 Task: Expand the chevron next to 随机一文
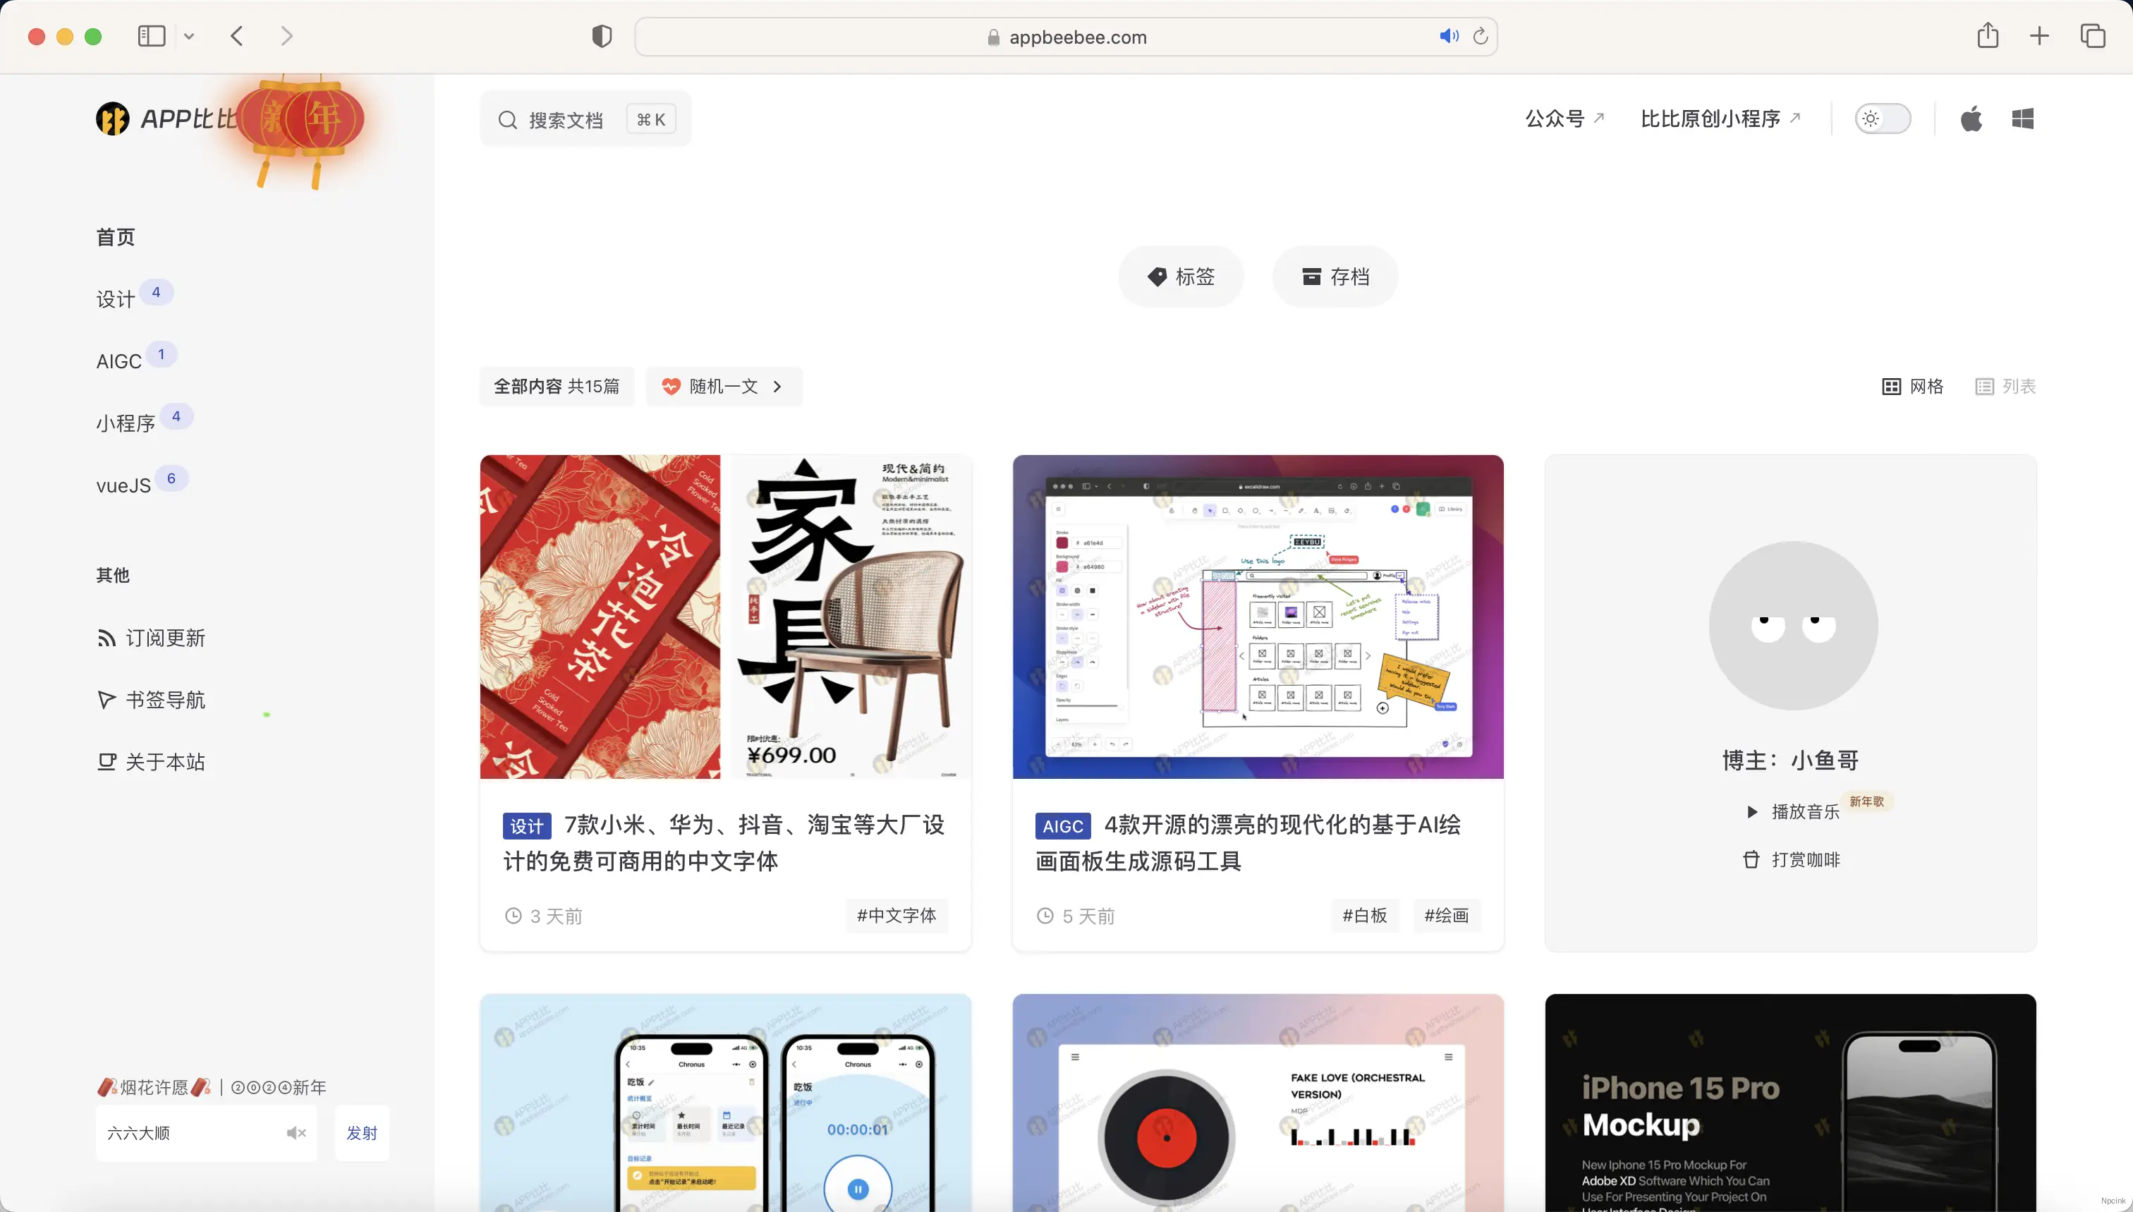pos(777,386)
